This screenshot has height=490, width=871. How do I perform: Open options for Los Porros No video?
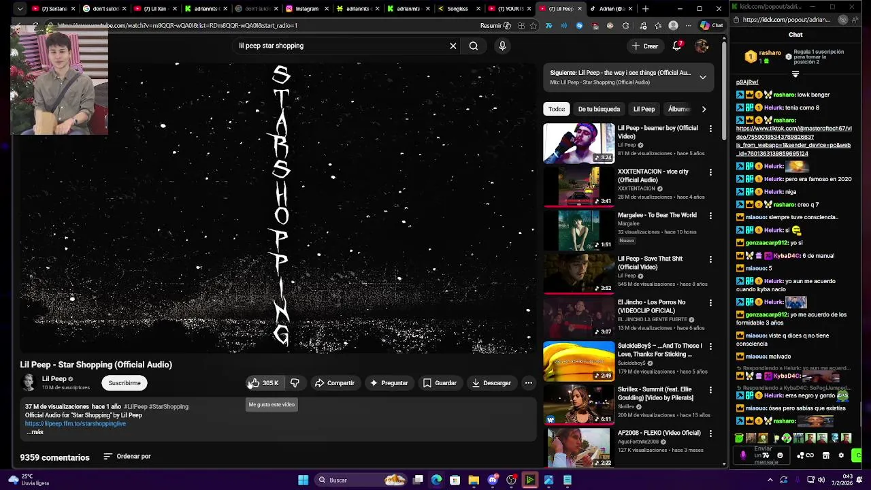point(710,303)
